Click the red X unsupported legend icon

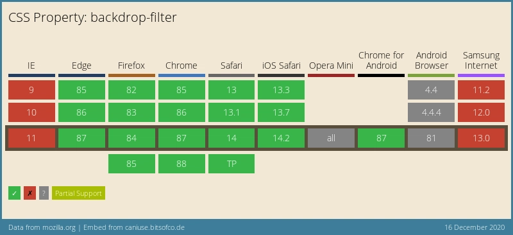tap(29, 193)
